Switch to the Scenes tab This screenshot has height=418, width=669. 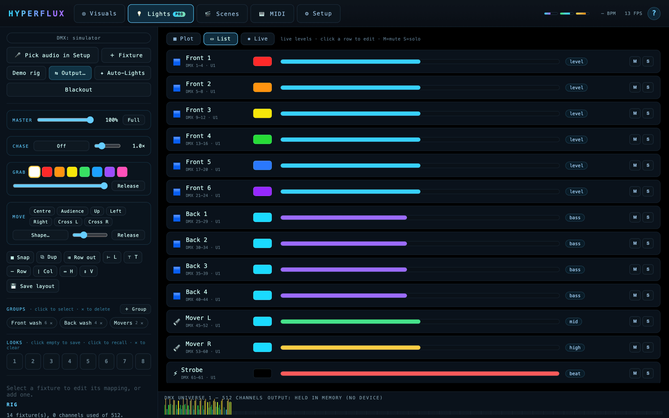222,13
